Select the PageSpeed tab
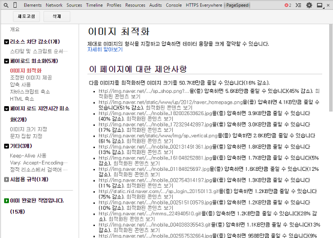Screen dimensions: 333x238 (237, 5)
